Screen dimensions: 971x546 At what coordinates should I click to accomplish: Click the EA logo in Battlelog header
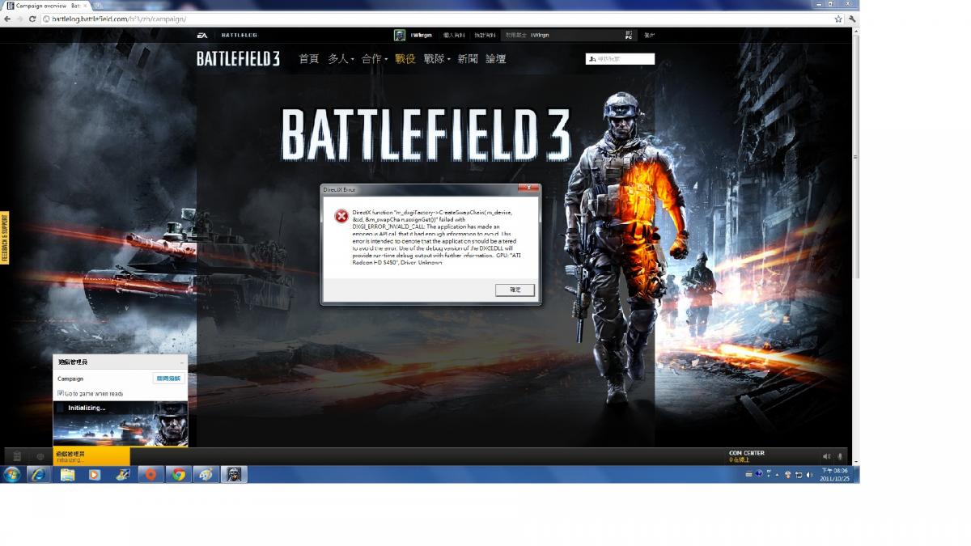coord(202,36)
